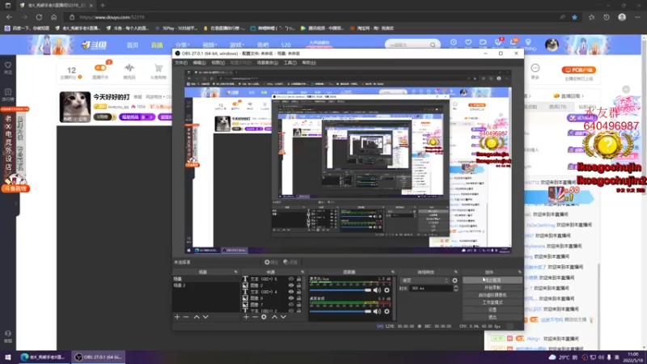The image size is (647, 364).
Task: Click the heart favorites icon in Douyu header
Action: [x=468, y=42]
